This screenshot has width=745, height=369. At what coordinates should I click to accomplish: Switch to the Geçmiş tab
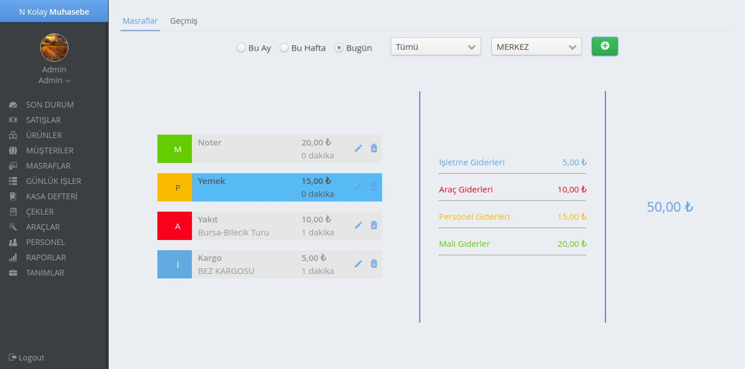(183, 21)
